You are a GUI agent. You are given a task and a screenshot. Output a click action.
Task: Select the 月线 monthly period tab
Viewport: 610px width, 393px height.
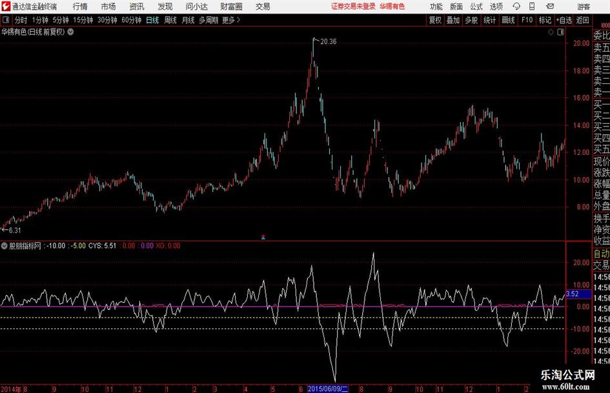click(188, 20)
